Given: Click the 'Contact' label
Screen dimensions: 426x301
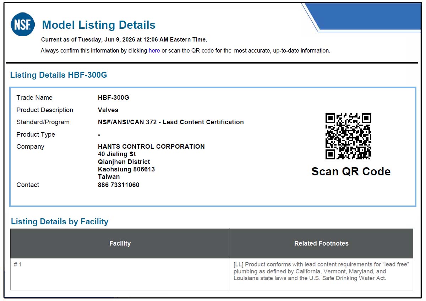Looking at the screenshot, I should (28, 185).
